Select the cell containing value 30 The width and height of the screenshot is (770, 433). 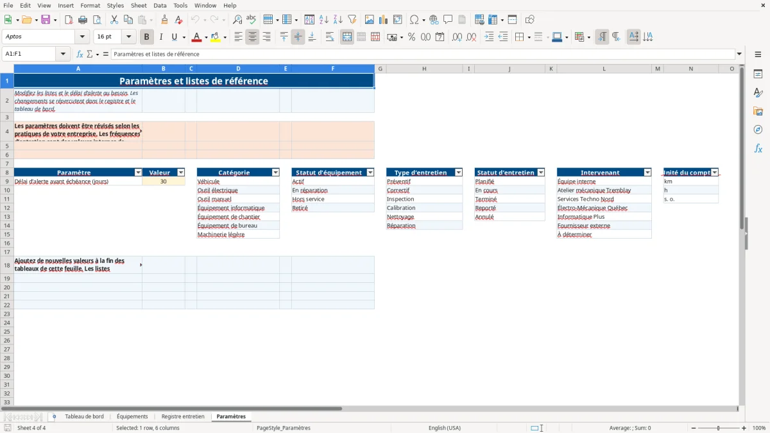pos(164,182)
